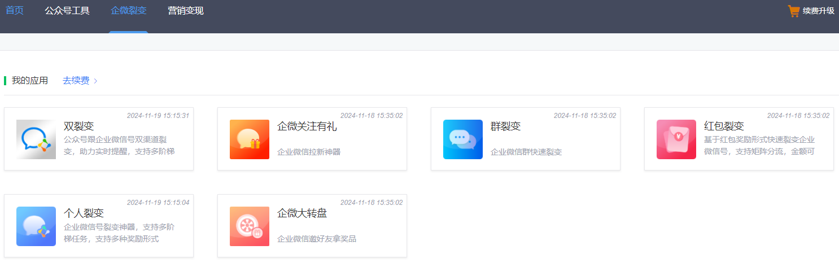Click the shopping cart icon
The image size is (839, 267).
[793, 11]
